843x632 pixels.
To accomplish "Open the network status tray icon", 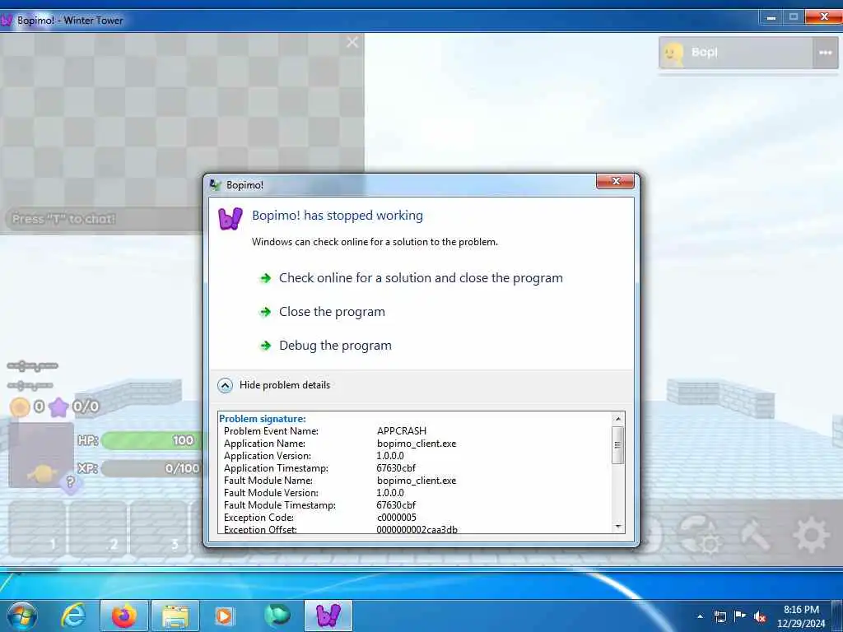I will (720, 617).
